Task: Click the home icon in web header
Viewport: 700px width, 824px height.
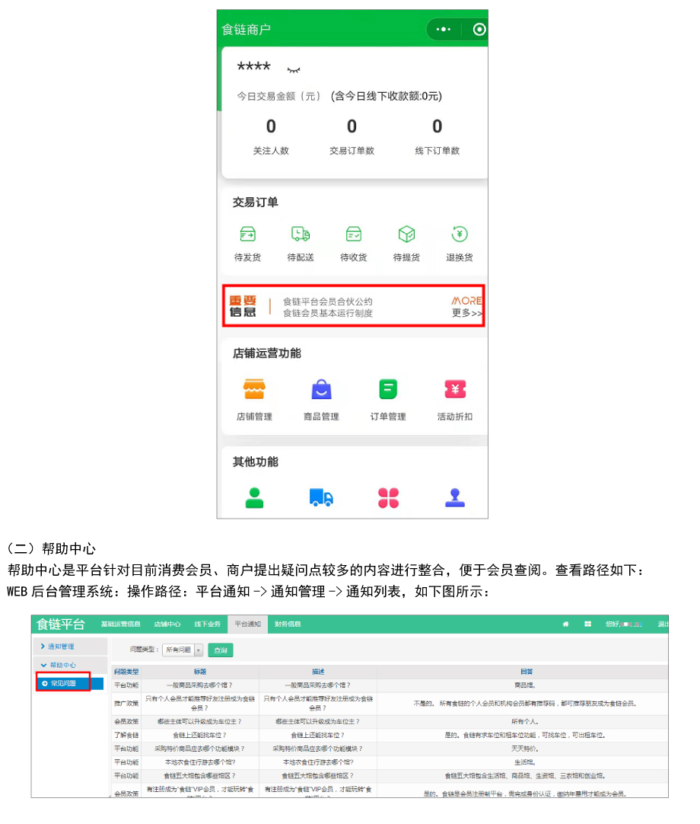Action: click(x=565, y=624)
